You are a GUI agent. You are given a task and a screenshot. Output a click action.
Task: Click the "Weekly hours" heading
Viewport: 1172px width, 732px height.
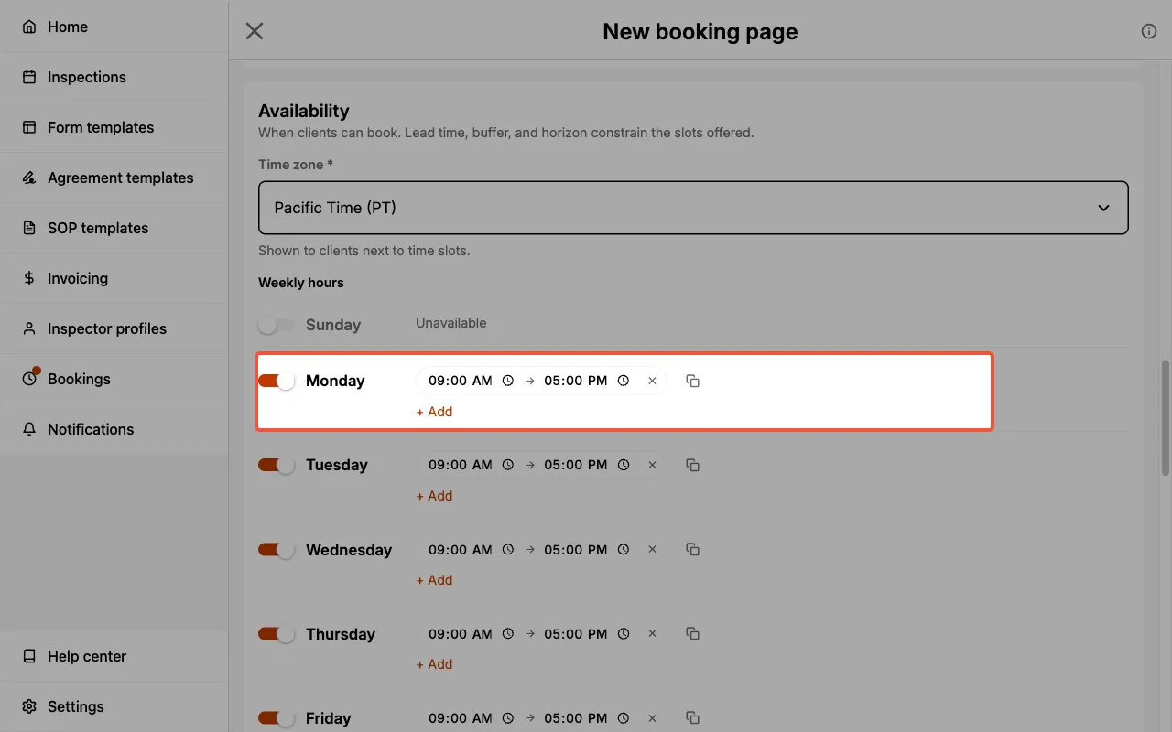301,283
